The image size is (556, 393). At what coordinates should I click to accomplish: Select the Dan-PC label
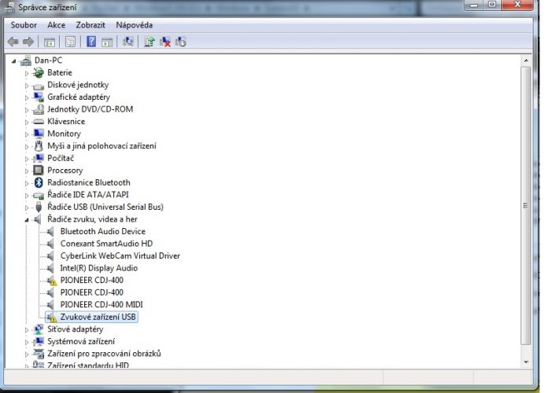coord(48,61)
